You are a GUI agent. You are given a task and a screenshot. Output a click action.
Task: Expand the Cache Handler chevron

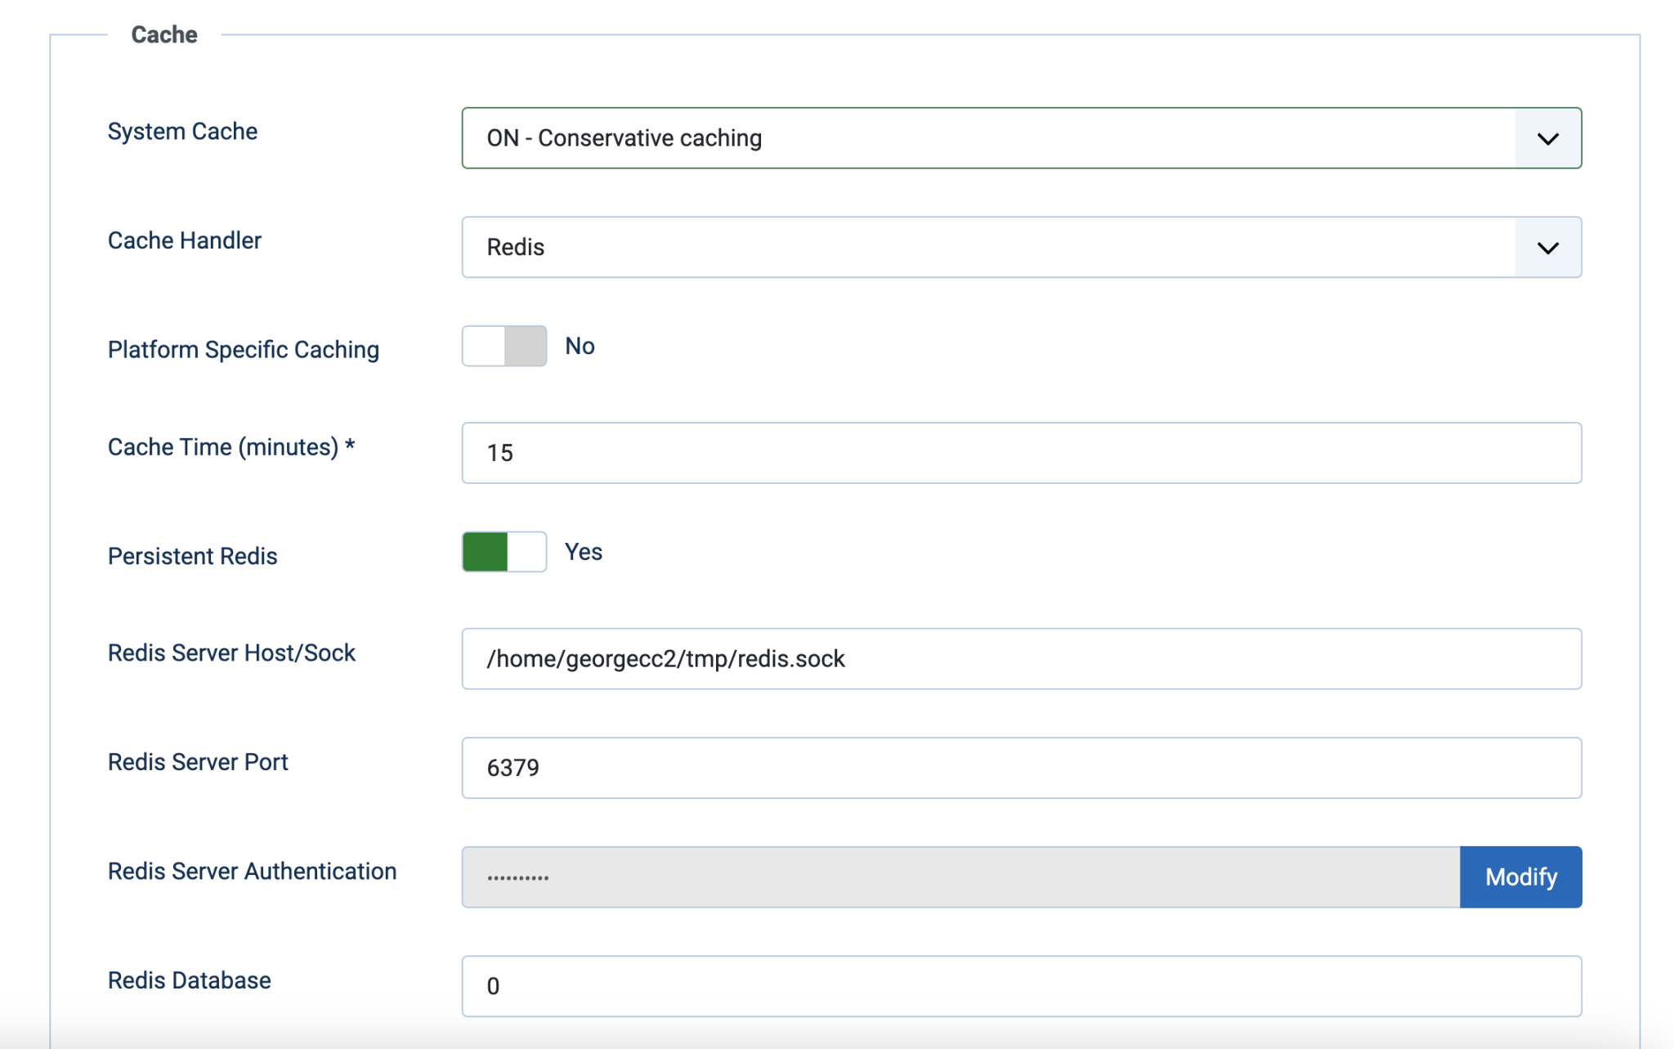coord(1547,248)
